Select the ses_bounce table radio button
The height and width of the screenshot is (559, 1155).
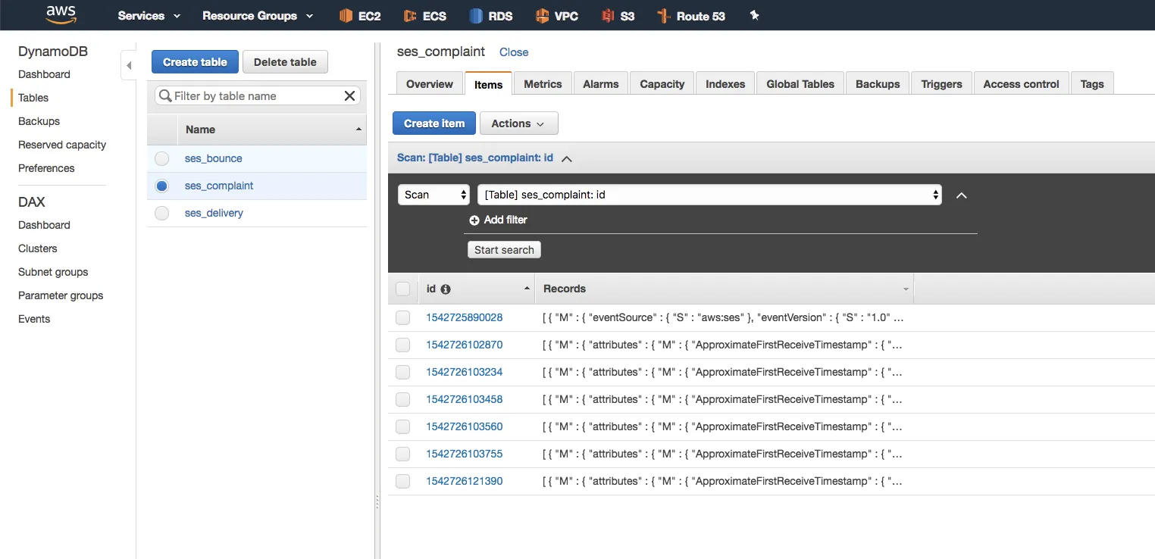161,159
